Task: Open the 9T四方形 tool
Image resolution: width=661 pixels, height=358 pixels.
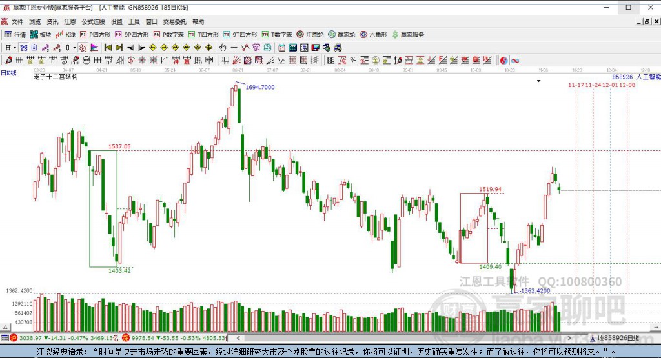Action: [x=240, y=35]
